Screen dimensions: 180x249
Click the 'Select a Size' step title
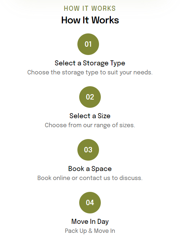(x=90, y=116)
